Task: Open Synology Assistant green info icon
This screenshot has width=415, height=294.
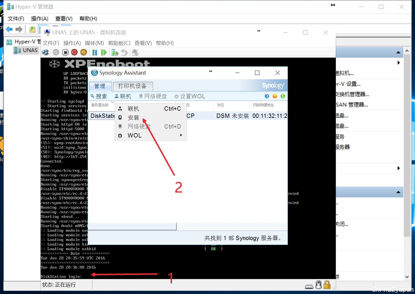Action: (x=283, y=96)
